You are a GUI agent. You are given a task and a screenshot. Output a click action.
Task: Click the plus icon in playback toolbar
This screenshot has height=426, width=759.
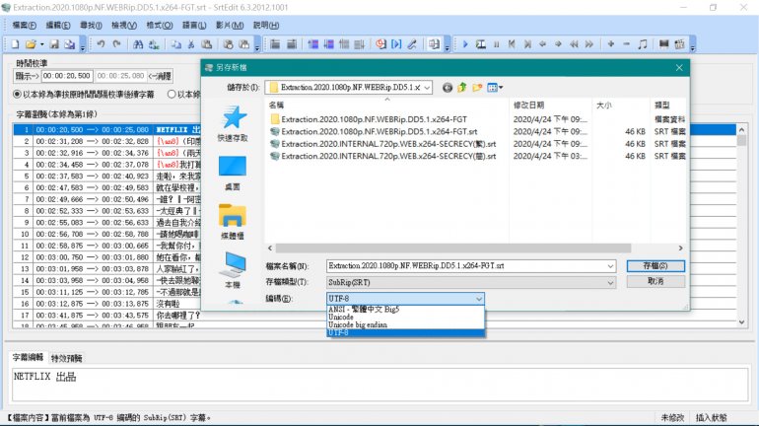pos(611,44)
